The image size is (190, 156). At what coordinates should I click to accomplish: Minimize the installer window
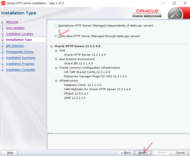click(163, 3)
